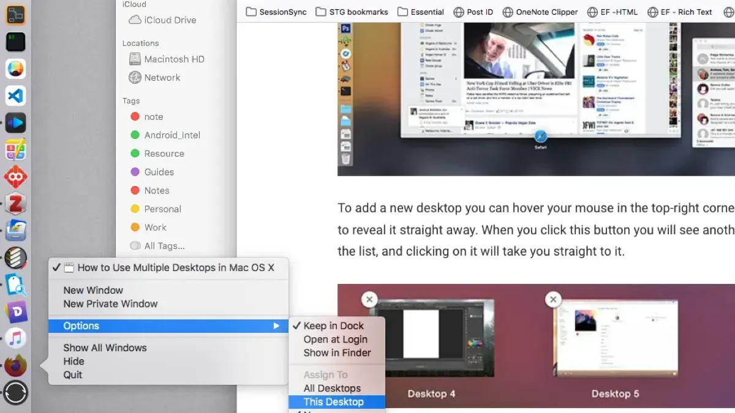The image size is (735, 413).
Task: Click the Assign To label in submenu
Action: pos(325,375)
